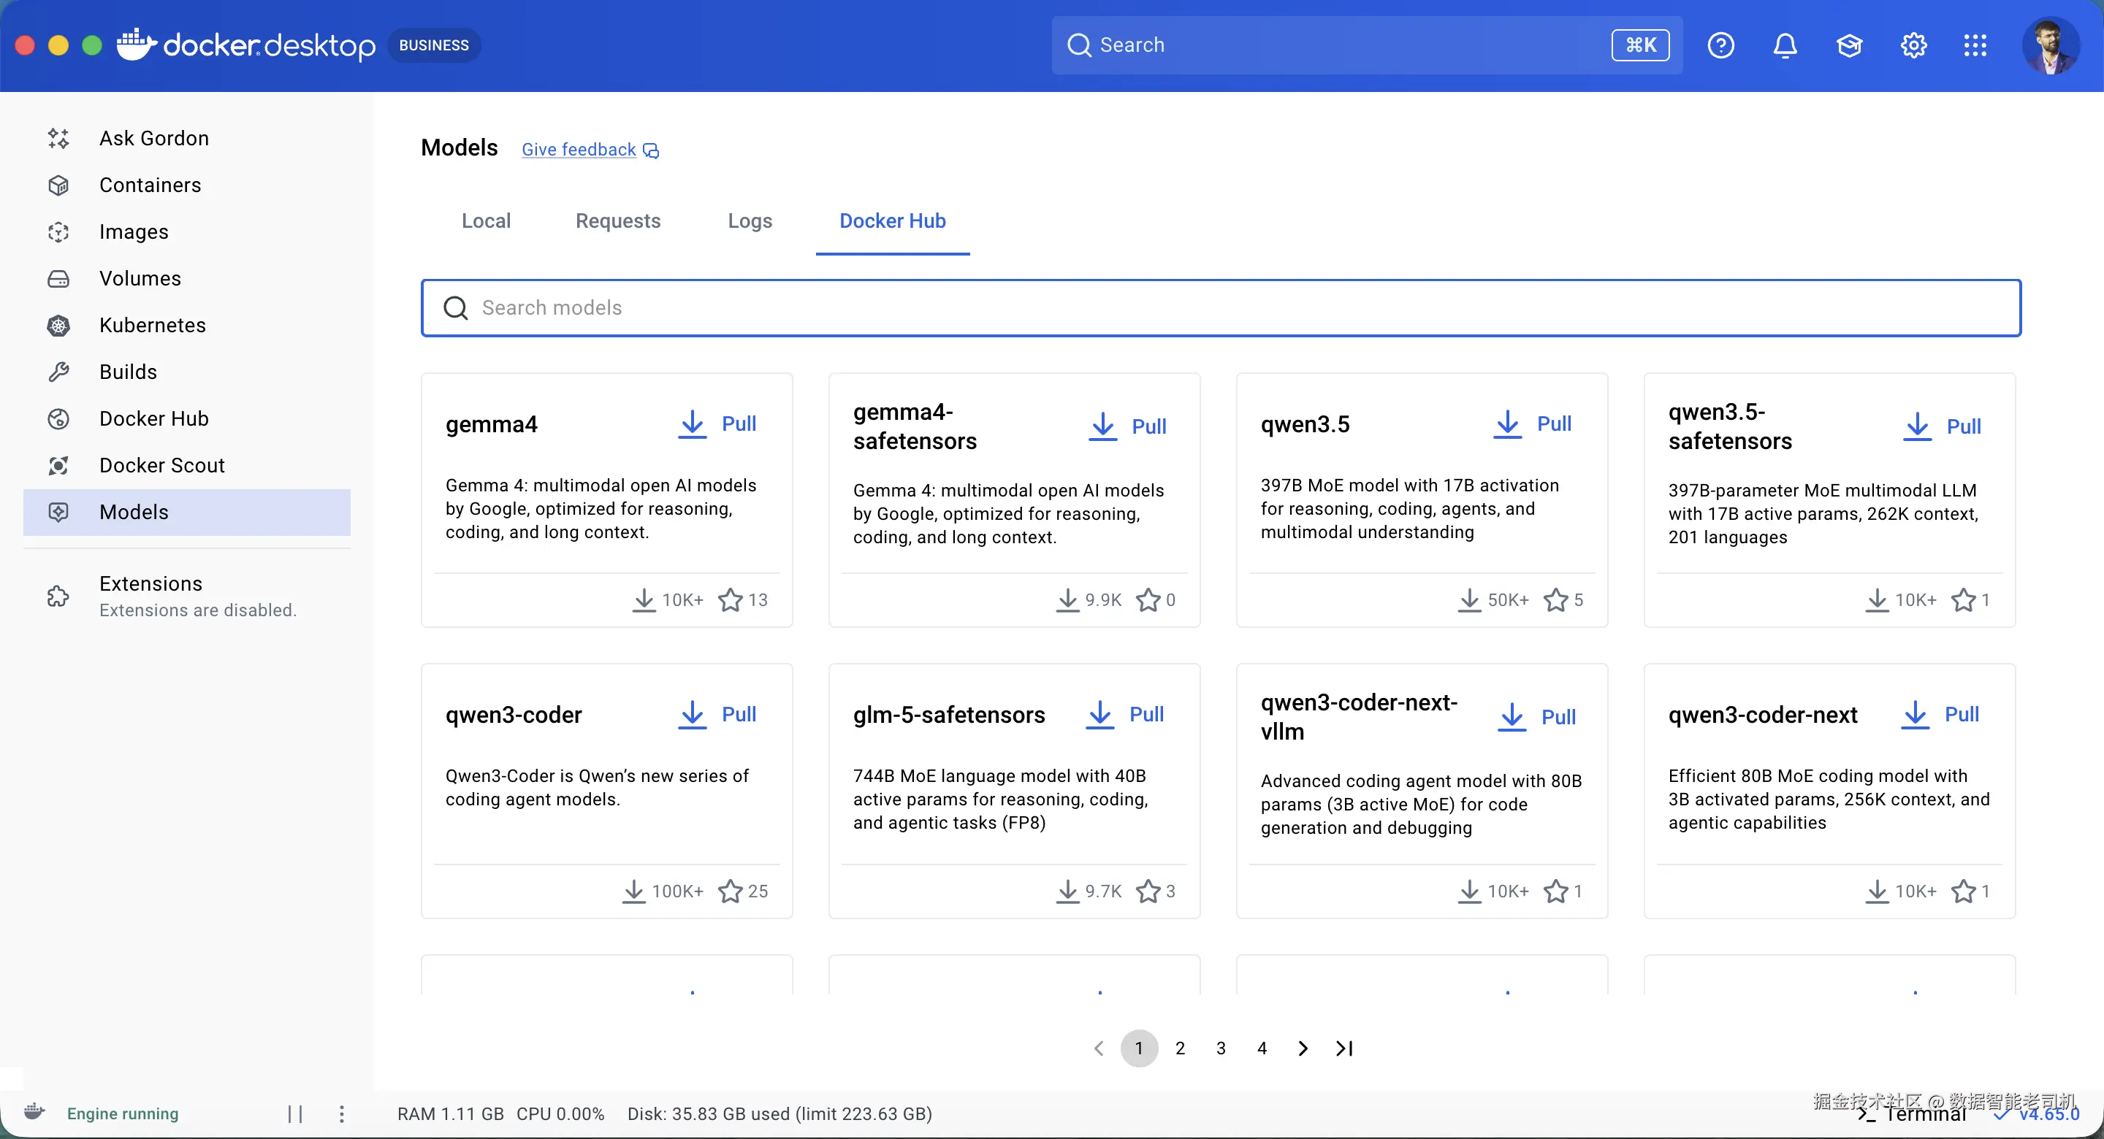Go to page 2 of models
The width and height of the screenshot is (2104, 1139).
(x=1179, y=1048)
